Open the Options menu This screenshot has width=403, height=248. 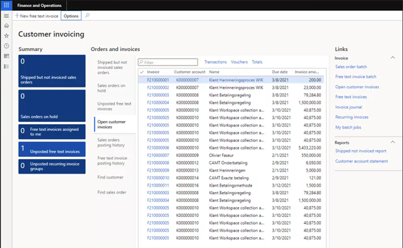pos(71,16)
